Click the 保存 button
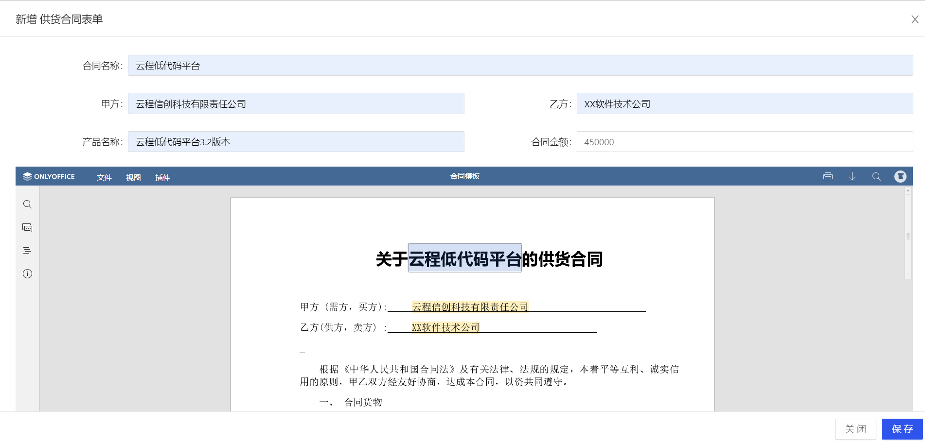 (902, 429)
